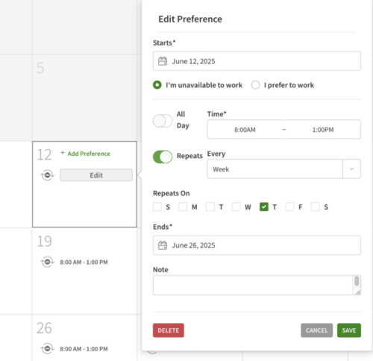Viewport: 373px width, 361px height.
Task: Click the recurring unavailable icon on day 19
Action: click(x=47, y=262)
